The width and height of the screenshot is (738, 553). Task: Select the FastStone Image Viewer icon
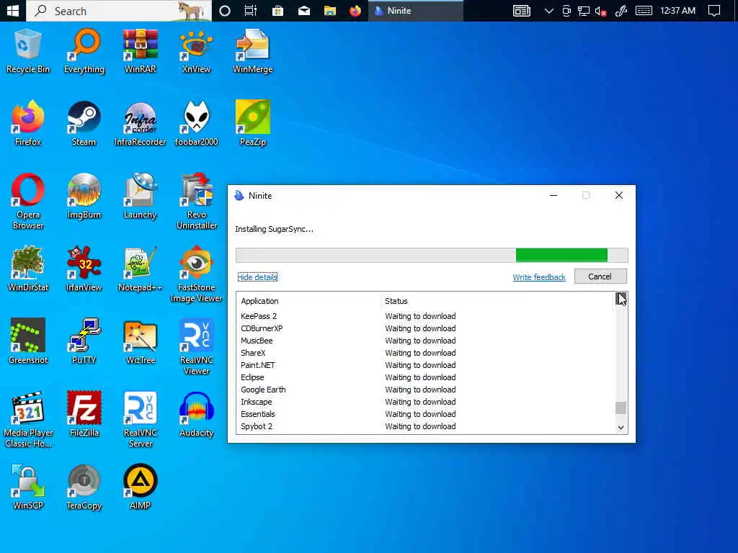pyautogui.click(x=196, y=274)
